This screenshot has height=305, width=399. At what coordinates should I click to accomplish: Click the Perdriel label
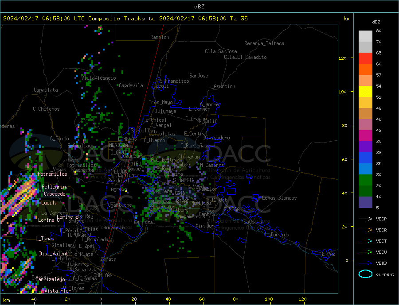(x=119, y=181)
